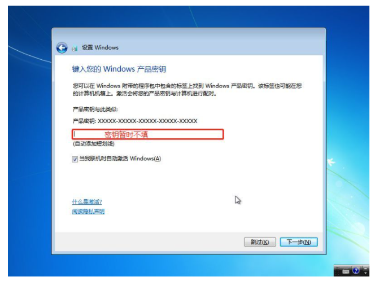The width and height of the screenshot is (379, 281).
Task: Grab the language bar dotted grip handle
Action: click(337, 271)
